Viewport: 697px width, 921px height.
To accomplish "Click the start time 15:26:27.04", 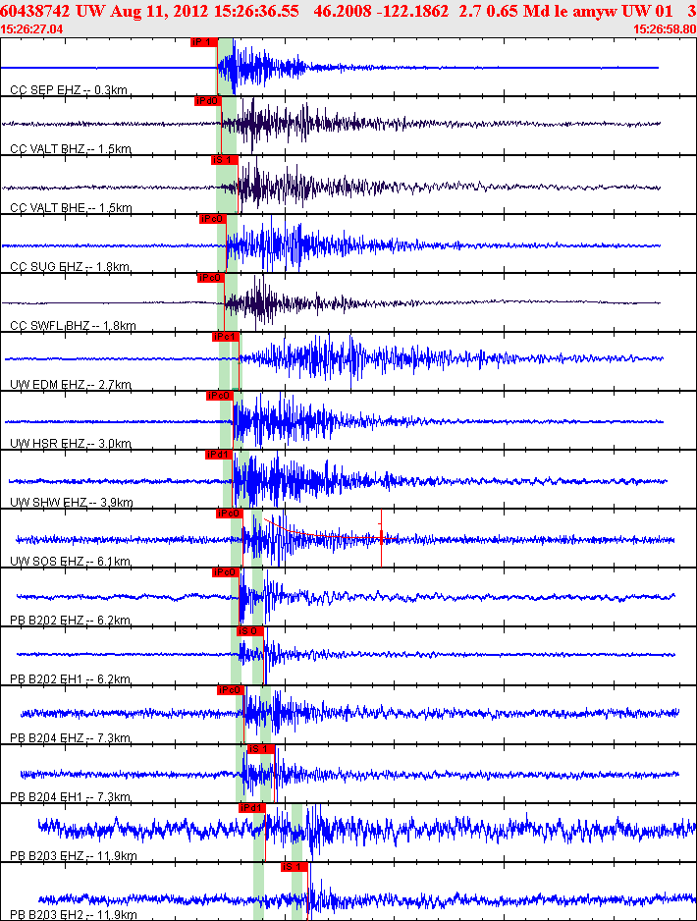I will click(x=31, y=28).
